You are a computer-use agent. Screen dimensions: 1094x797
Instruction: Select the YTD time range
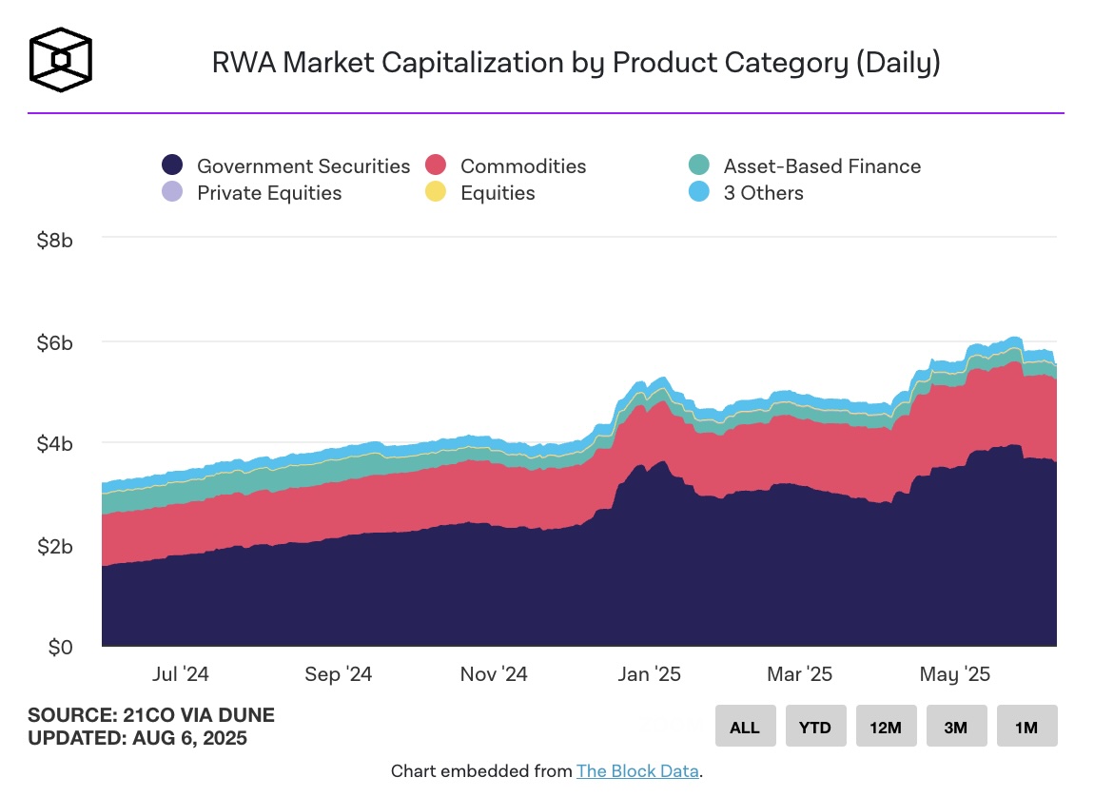(815, 726)
